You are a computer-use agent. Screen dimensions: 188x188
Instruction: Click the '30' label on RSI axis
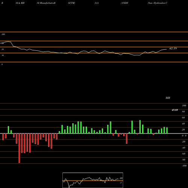pyautogui.click(x=3, y=55)
